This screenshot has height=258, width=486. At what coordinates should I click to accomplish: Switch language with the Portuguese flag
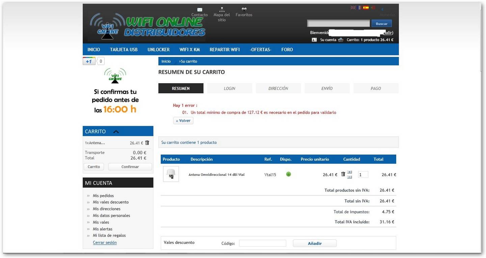(373, 7)
